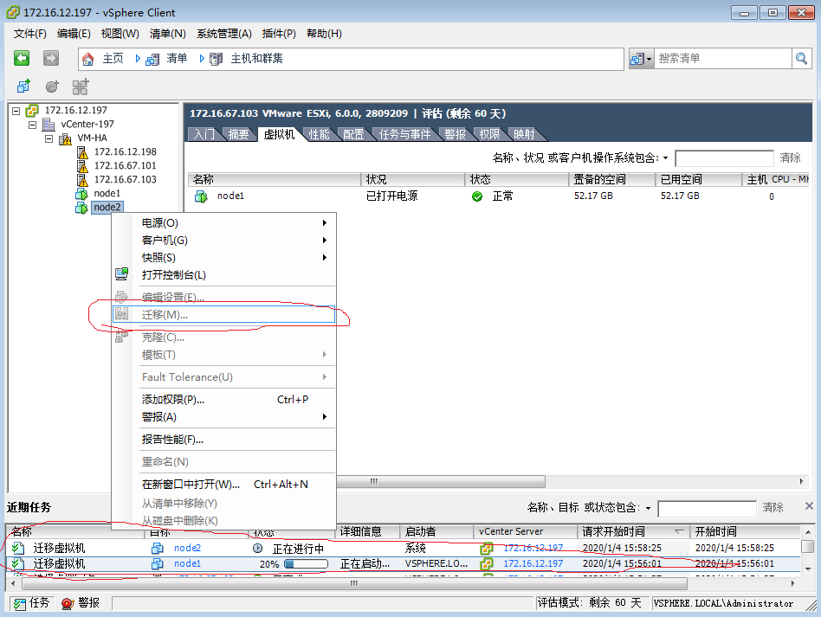The image size is (821, 617).
Task: Switch to the Configuration (配置) tab
Action: 353,134
